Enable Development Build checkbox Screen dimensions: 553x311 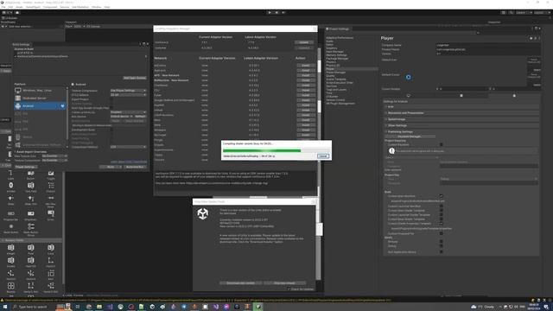(x=111, y=130)
